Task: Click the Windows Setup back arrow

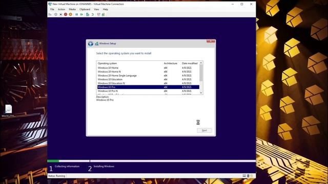Action: click(x=91, y=44)
